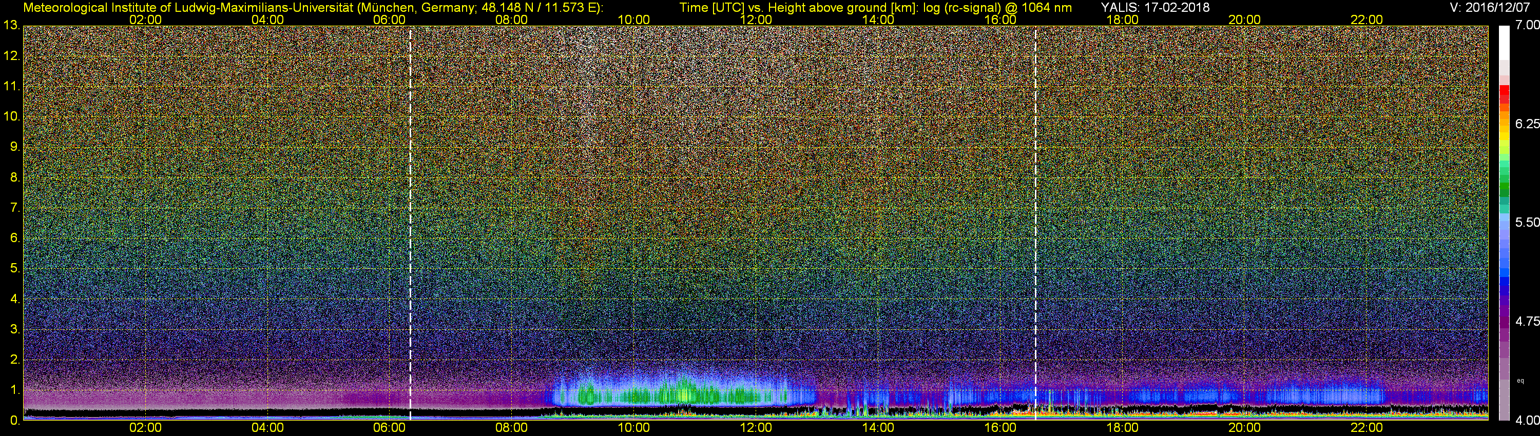Click the 6 km height axis label
This screenshot has width=1540, height=436.
point(15,239)
